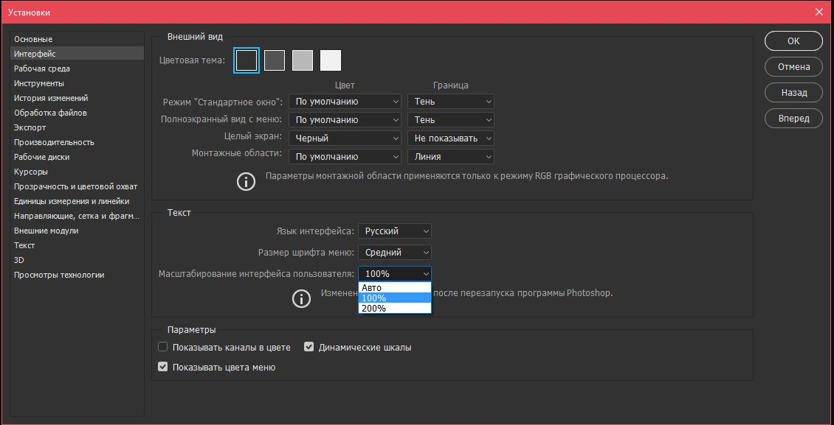Click the Отмена button

click(x=793, y=67)
